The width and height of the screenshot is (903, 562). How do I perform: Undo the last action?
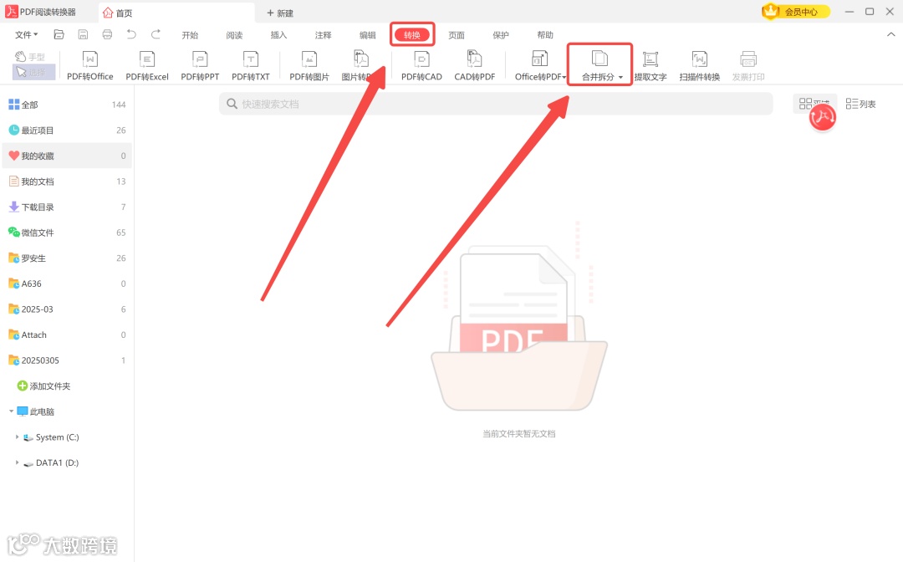click(131, 34)
